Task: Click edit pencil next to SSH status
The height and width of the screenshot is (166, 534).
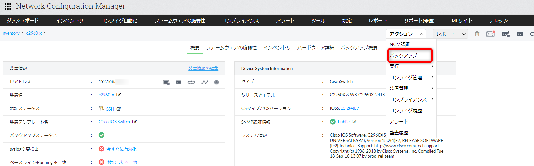Action: [x=119, y=109]
